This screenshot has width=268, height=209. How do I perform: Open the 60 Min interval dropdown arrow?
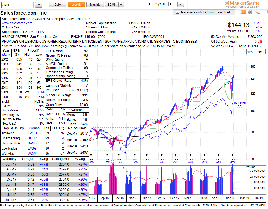point(121,5)
